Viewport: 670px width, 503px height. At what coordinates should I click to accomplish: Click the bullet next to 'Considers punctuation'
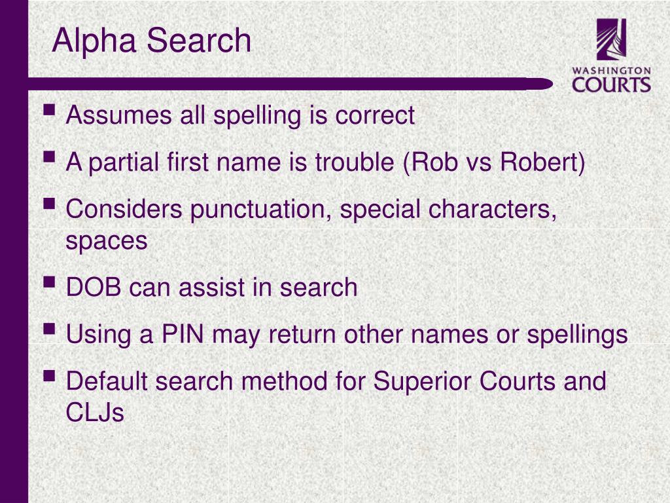pyautogui.click(x=50, y=203)
